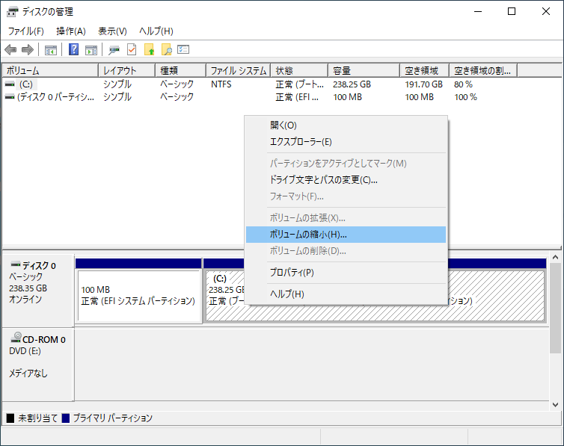The image size is (564, 446).
Task: Click the red checkmark document toolbar icon
Action: (x=132, y=50)
